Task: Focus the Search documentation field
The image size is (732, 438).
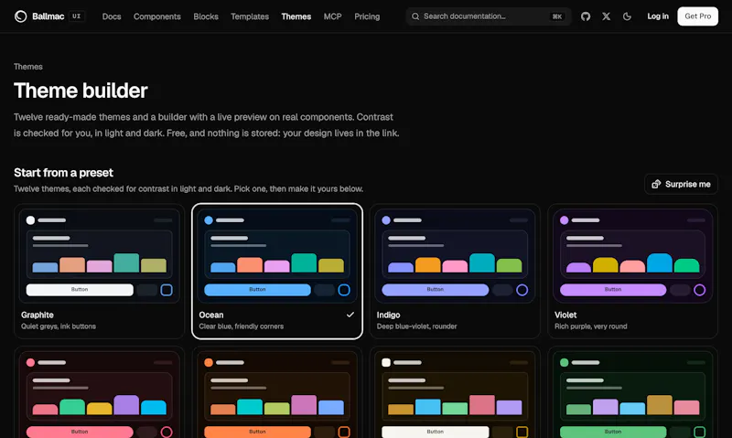Action: [x=489, y=16]
